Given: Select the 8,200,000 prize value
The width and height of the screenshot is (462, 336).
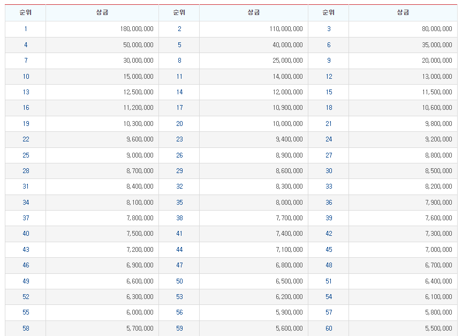Looking at the screenshot, I should (438, 186).
